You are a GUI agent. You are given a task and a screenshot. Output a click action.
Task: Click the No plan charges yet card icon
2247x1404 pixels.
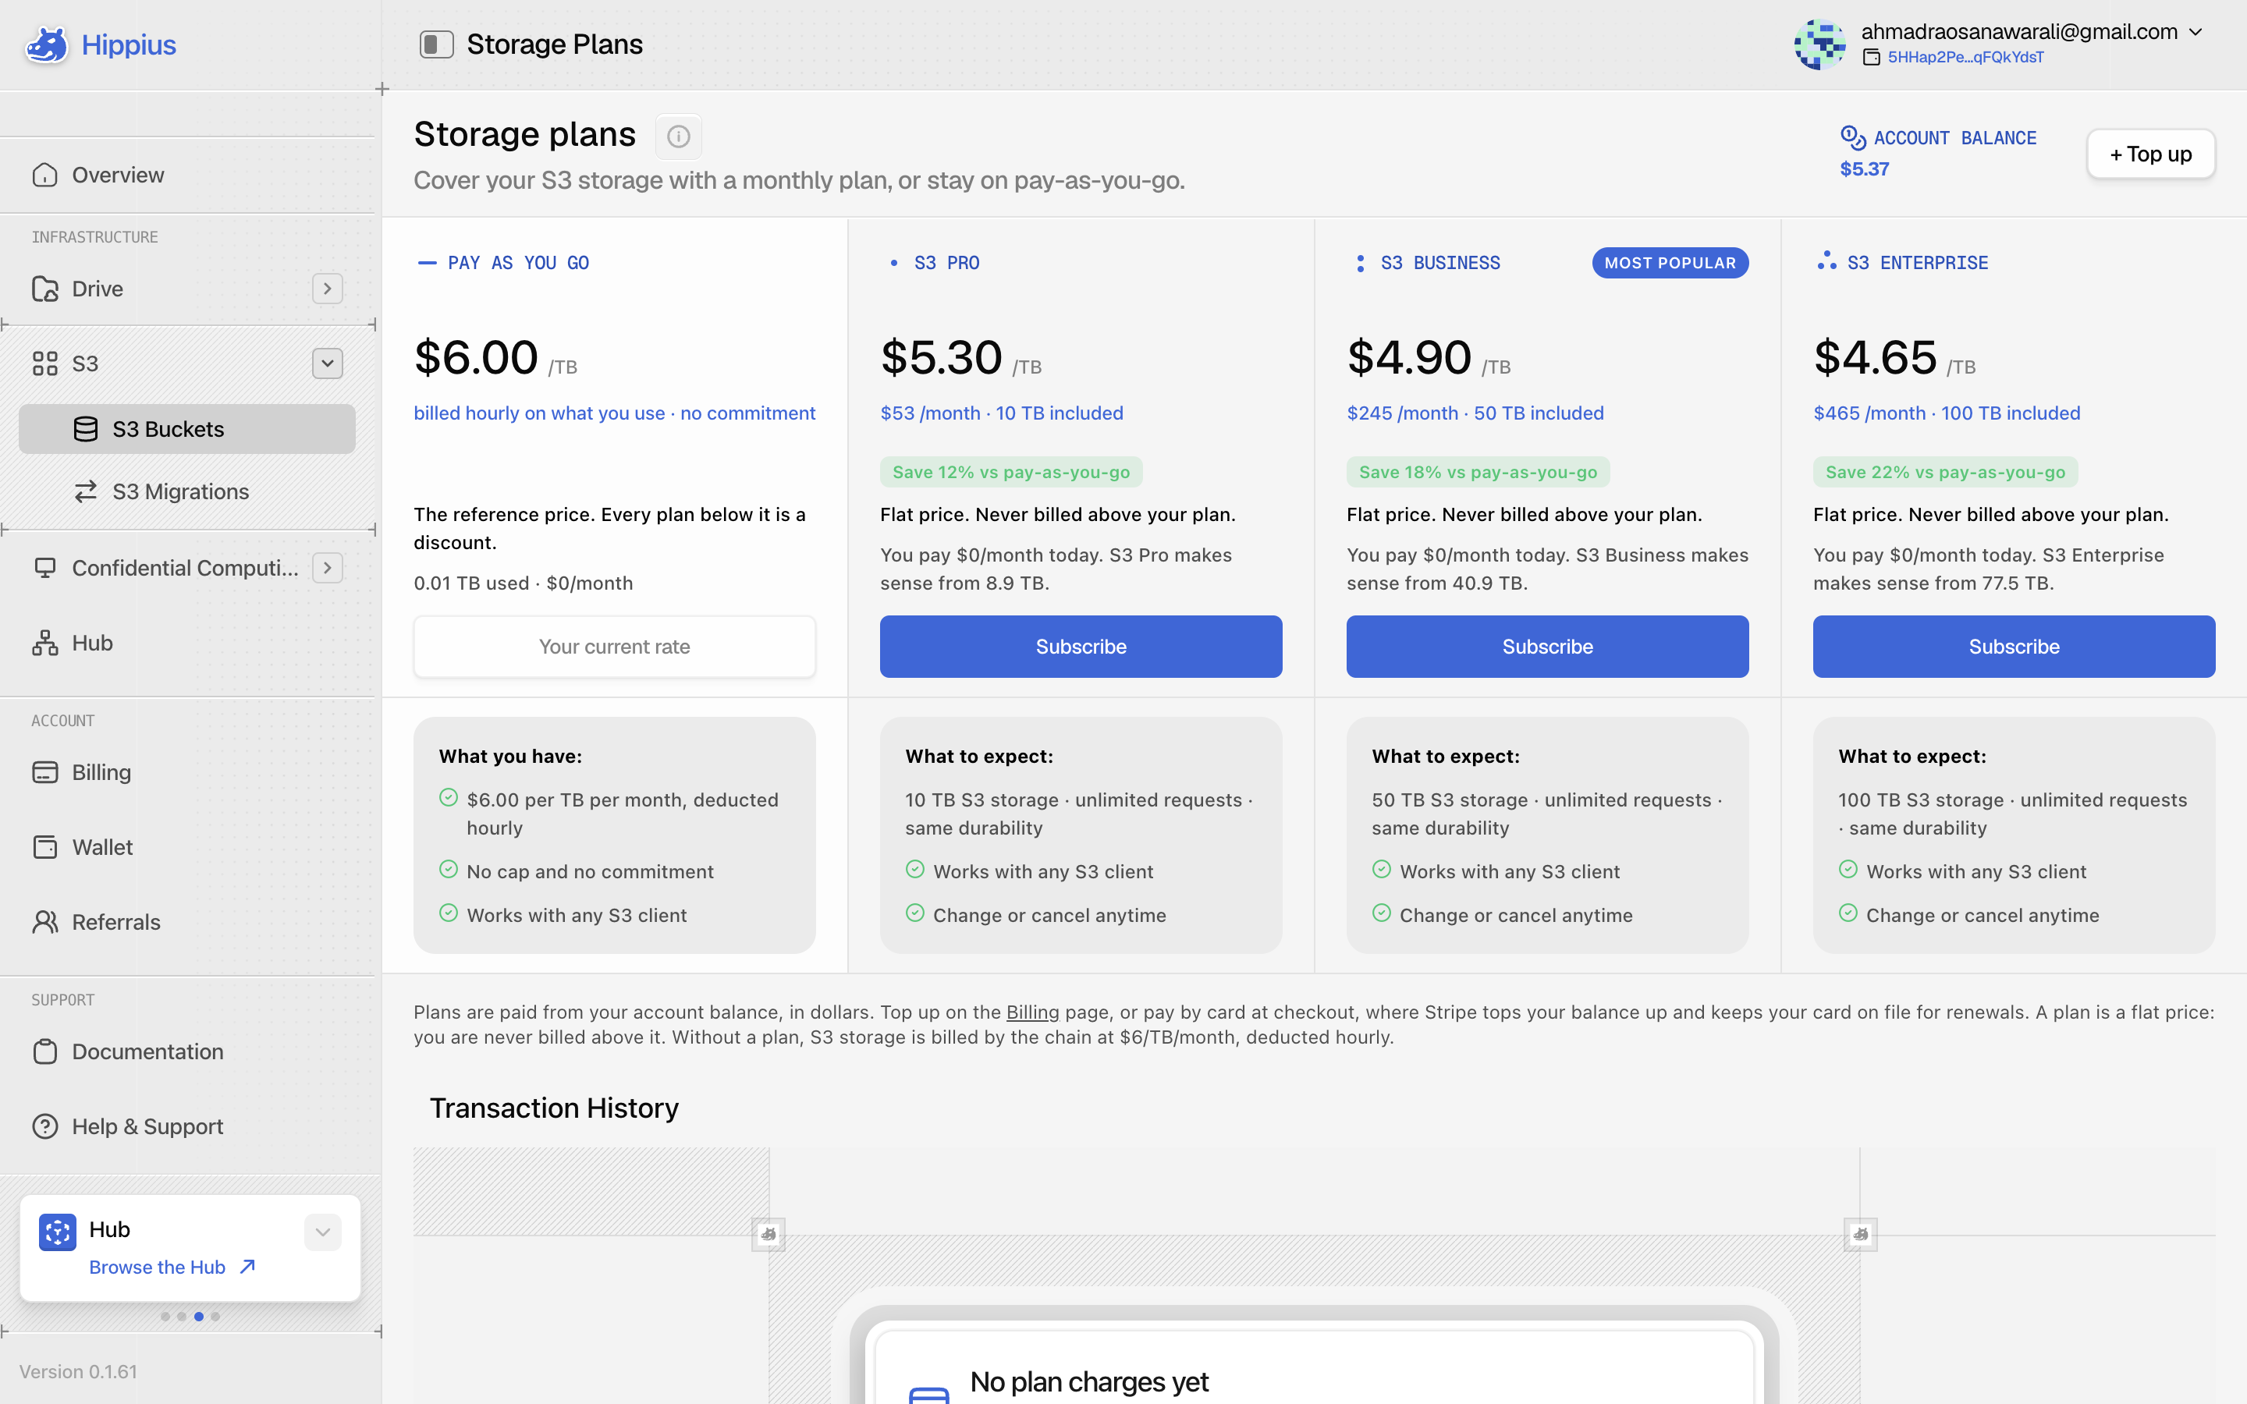(928, 1394)
